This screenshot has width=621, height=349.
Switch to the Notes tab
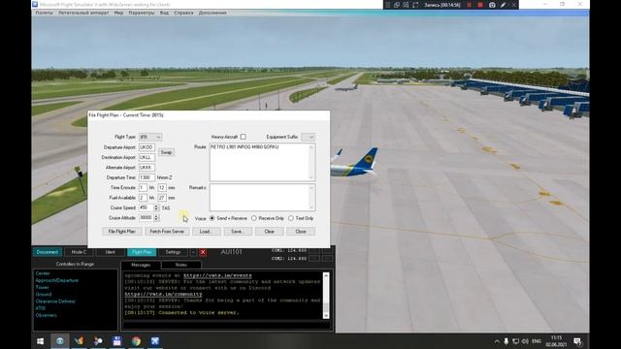tap(181, 265)
